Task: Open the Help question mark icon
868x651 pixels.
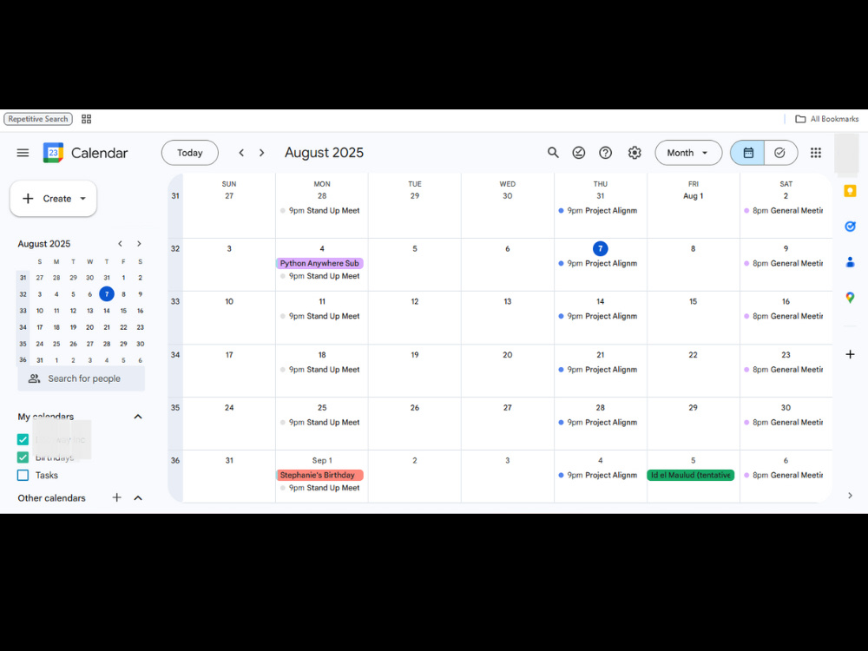Action: [x=606, y=153]
